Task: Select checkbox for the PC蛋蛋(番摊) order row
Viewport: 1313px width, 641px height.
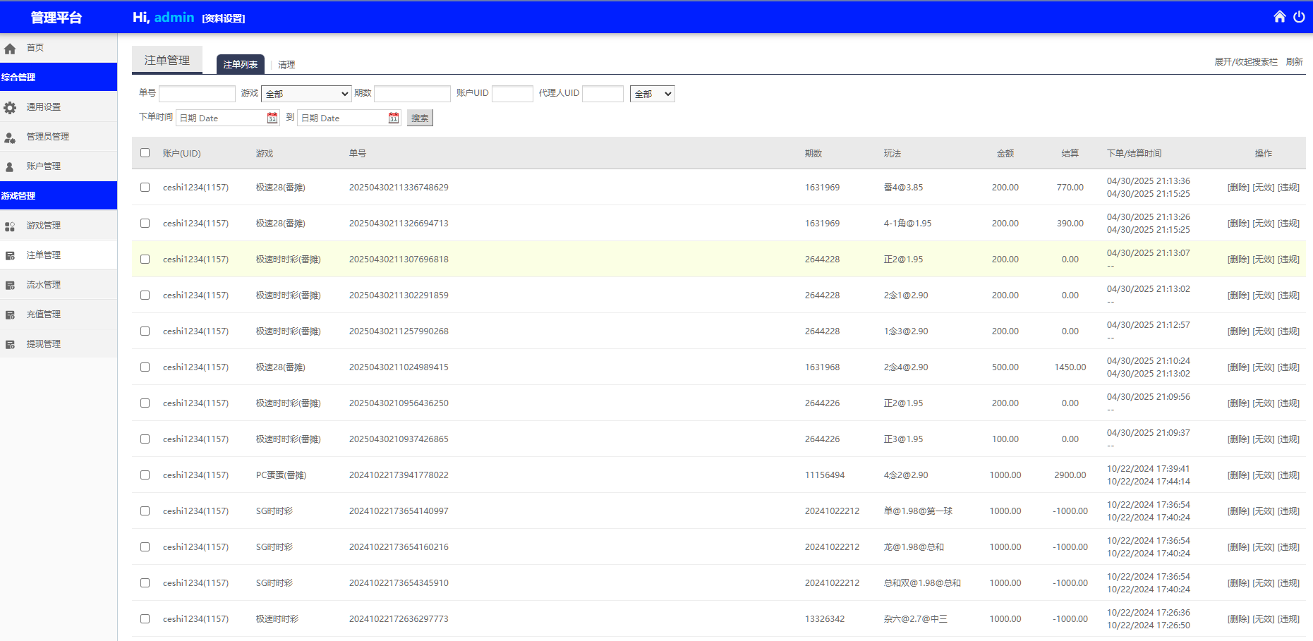Action: click(x=145, y=475)
